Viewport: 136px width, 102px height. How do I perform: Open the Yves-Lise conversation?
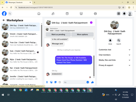[x=20, y=44]
